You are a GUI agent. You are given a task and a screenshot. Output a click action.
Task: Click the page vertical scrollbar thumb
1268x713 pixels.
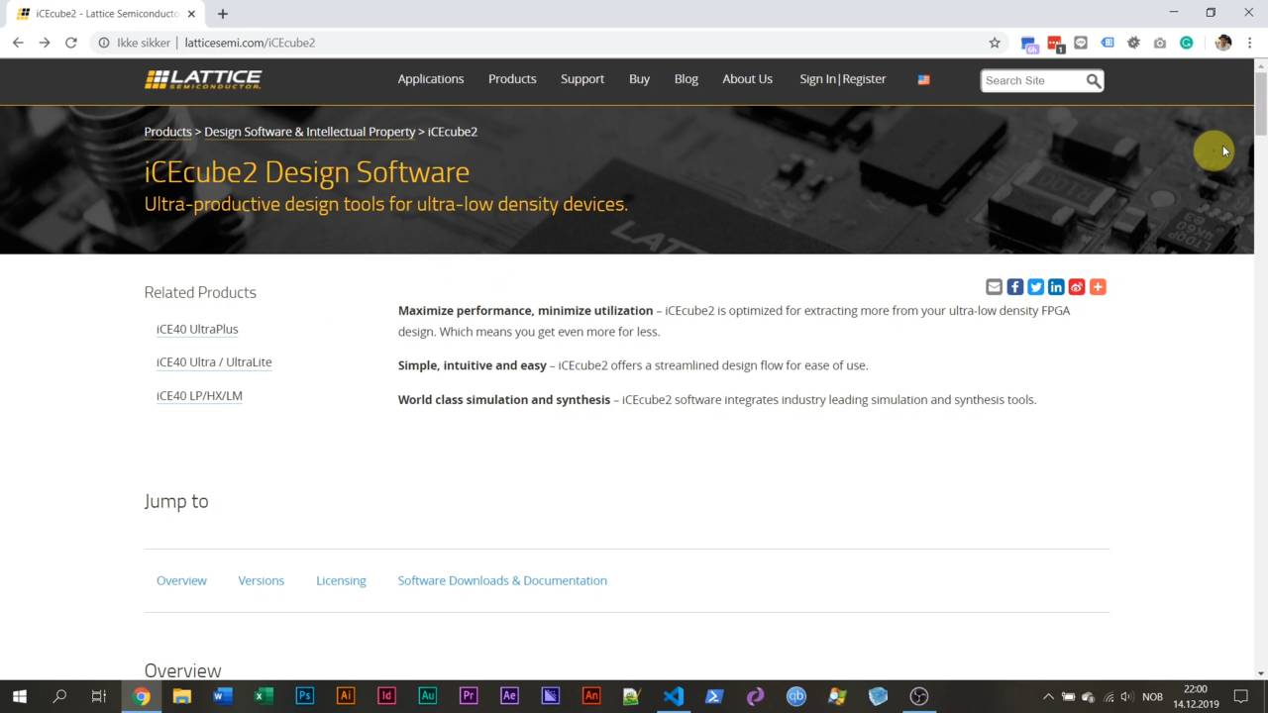pyautogui.click(x=1260, y=104)
